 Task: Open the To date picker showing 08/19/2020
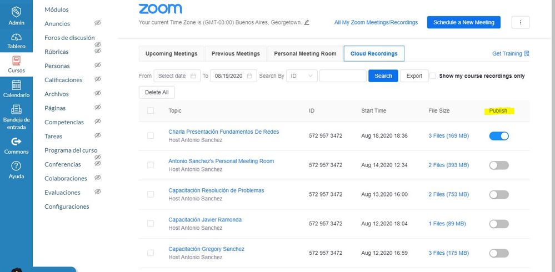(233, 76)
